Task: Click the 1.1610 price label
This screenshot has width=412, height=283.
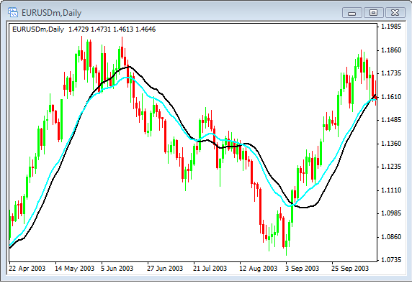Action: click(391, 97)
